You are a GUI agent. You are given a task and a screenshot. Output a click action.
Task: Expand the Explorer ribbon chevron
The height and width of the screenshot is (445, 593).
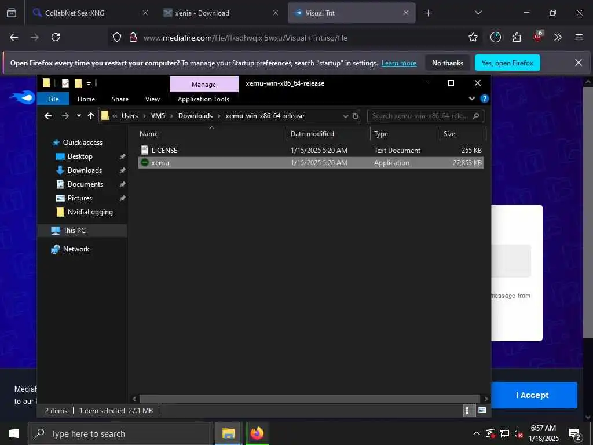(471, 99)
